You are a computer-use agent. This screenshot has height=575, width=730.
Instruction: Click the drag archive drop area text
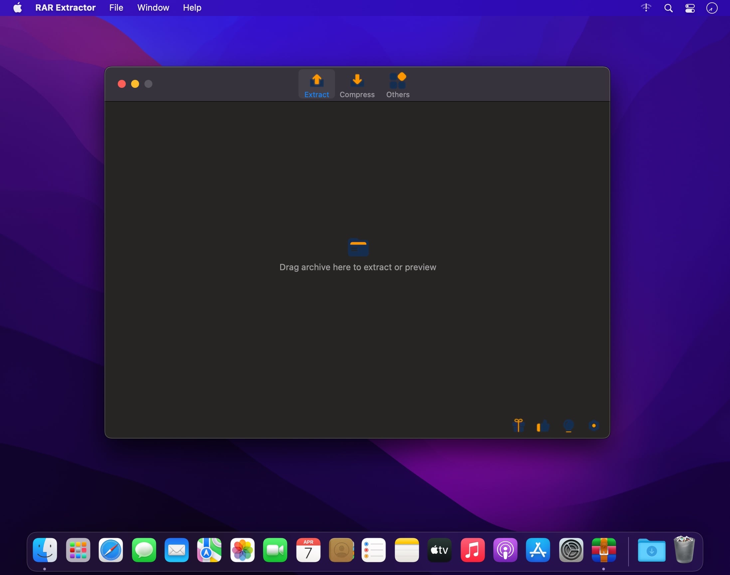357,267
